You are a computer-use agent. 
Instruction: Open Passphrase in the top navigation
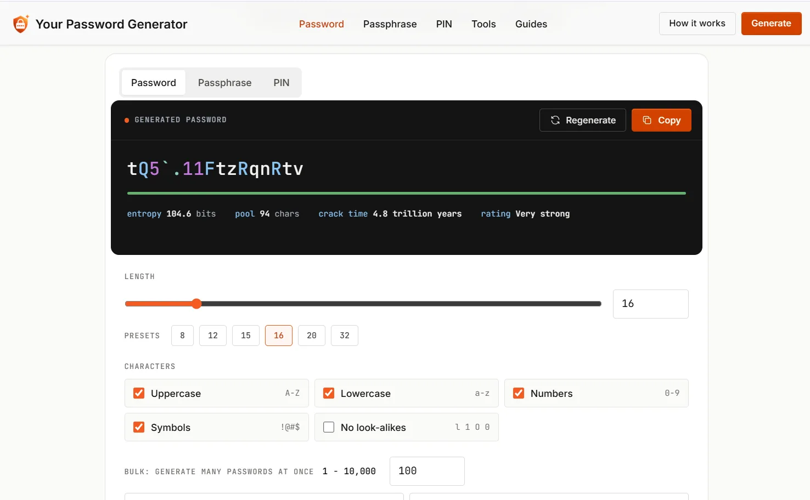(390, 24)
